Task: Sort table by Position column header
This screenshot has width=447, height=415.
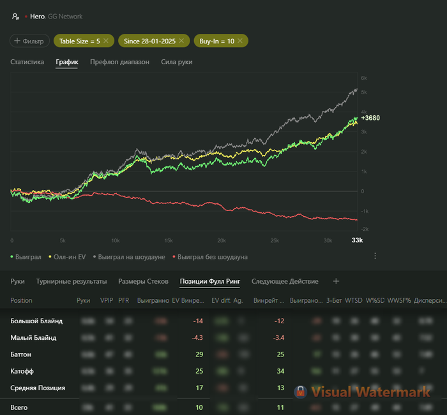Action: (21, 300)
